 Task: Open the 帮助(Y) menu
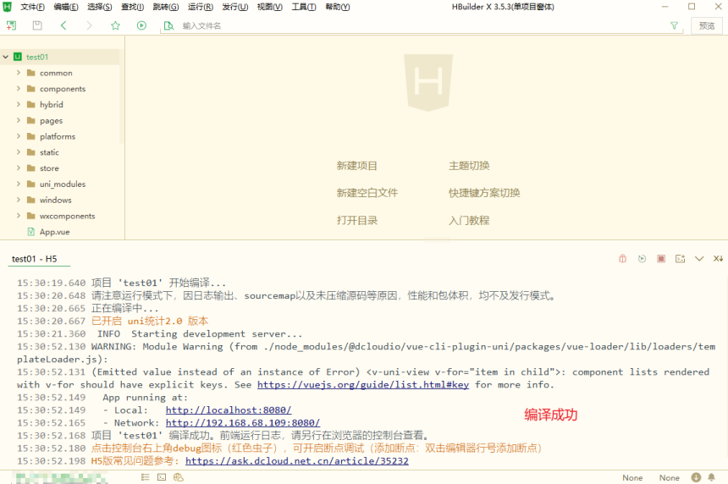338,7
